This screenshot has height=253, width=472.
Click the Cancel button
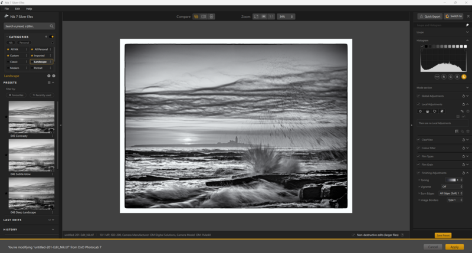(x=433, y=247)
